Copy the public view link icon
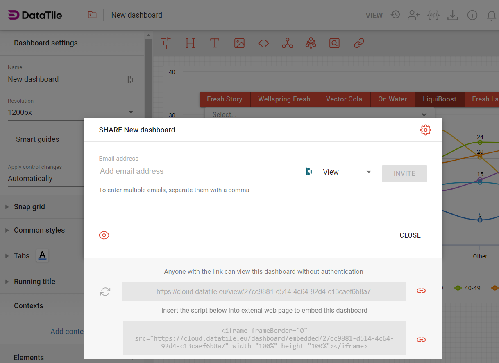 click(421, 291)
